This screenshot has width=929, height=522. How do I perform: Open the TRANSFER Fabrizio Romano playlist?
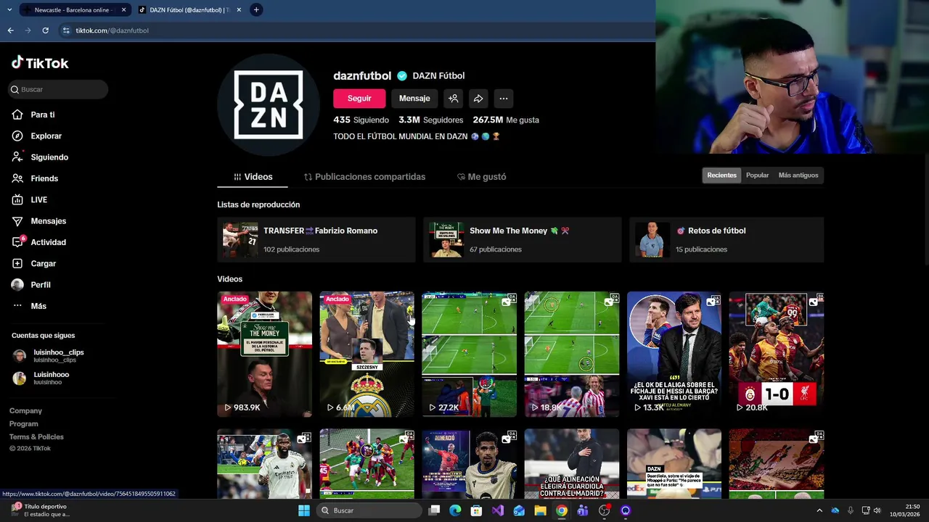316,239
